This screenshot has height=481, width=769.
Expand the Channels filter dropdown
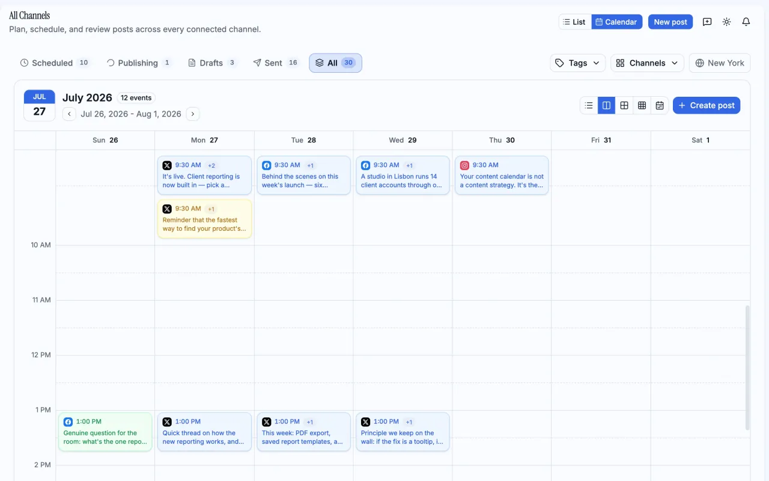[647, 63]
